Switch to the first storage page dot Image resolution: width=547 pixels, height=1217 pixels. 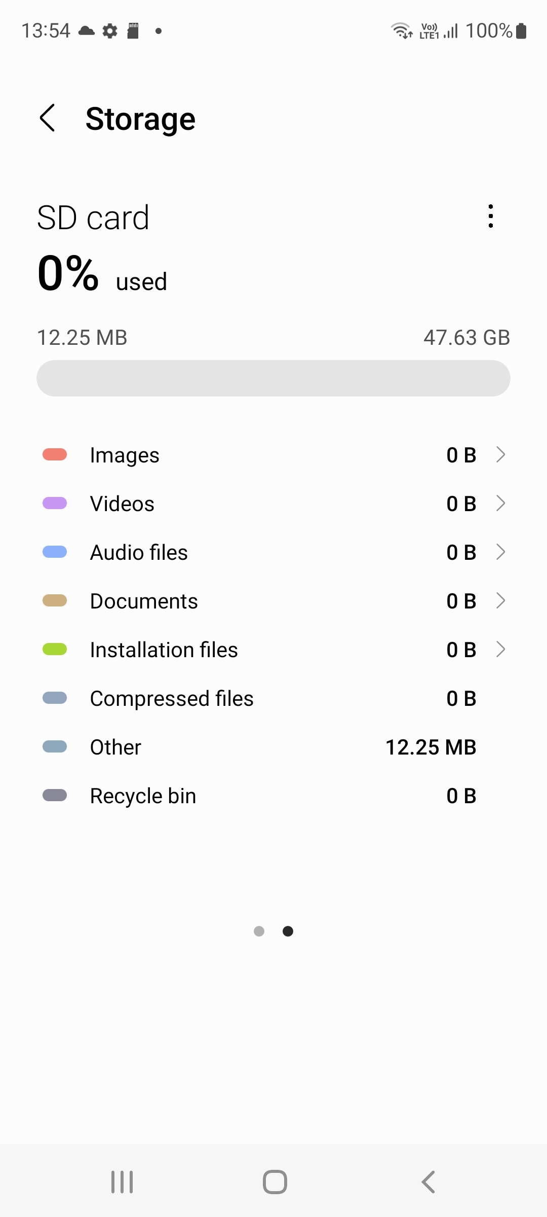tap(259, 931)
